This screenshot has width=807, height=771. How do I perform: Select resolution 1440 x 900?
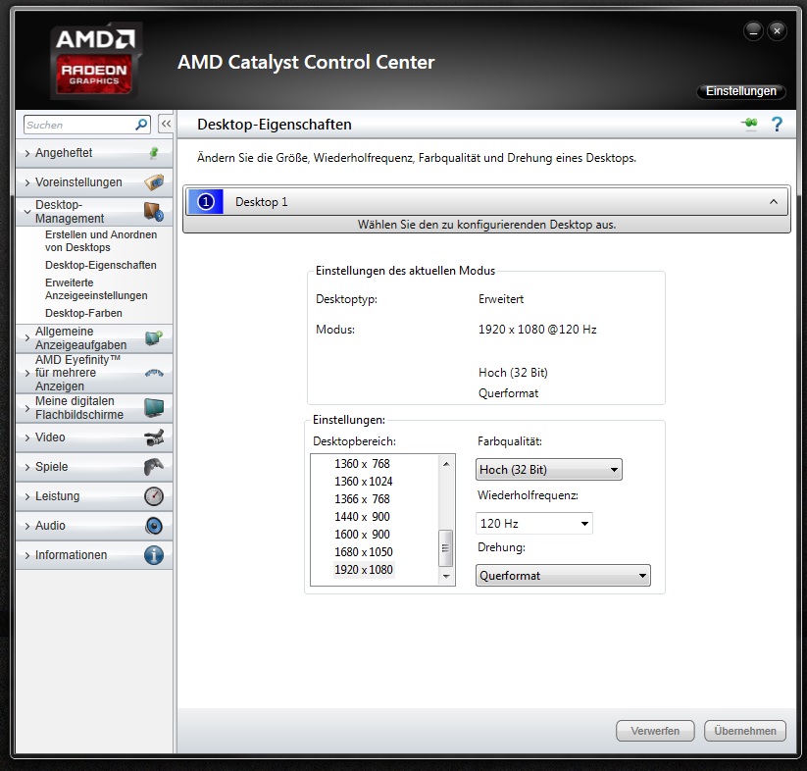(363, 516)
